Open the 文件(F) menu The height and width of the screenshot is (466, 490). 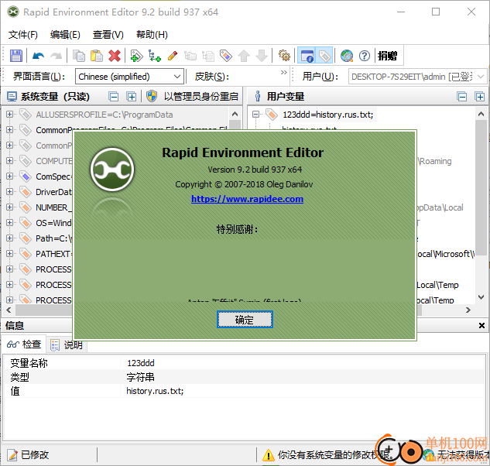pos(23,34)
